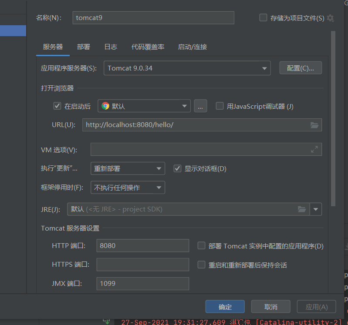348x325 pixels.
Task: Enable 部署 Tomcat 实例中配置的应用程序 checkbox
Action: point(201,246)
